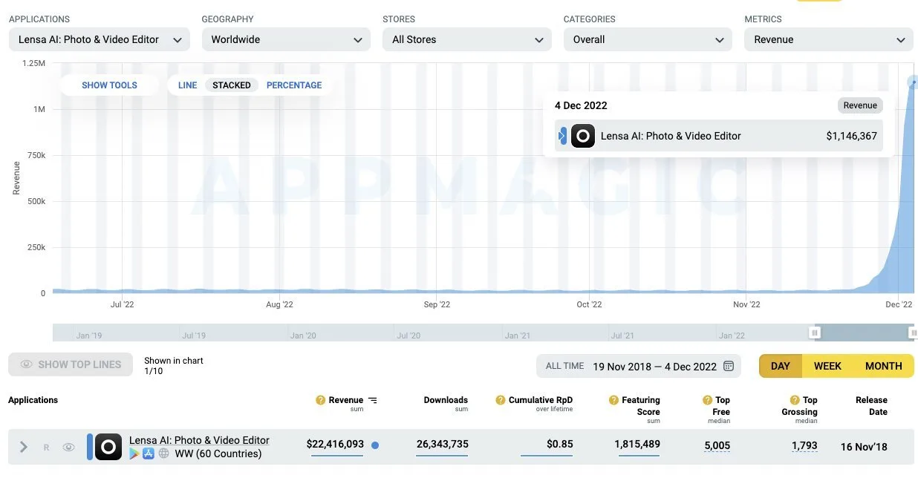918x478 pixels.
Task: Click the blue color bar in Lensa row
Action: 90,447
